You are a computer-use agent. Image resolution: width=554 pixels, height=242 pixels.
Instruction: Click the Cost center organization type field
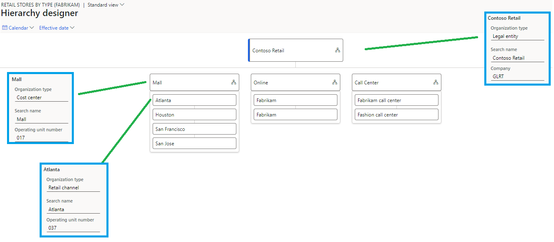[x=41, y=98]
